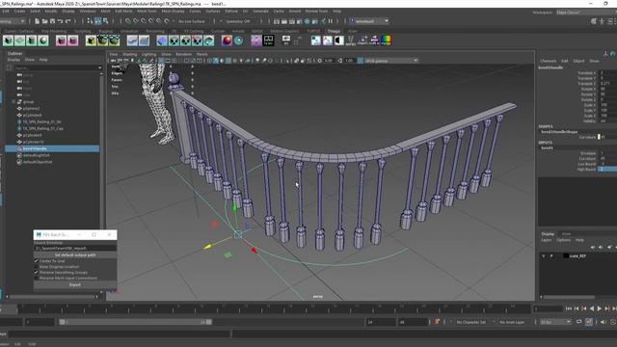Open the Mesh Tools menu
The width and height of the screenshot is (617, 347).
coord(147,12)
